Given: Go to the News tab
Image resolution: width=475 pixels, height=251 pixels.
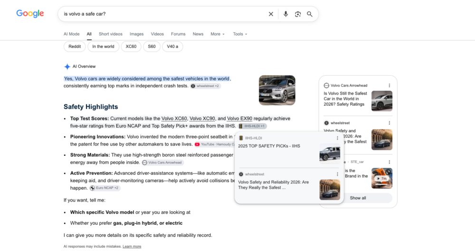Looking at the screenshot, I should click(198, 34).
